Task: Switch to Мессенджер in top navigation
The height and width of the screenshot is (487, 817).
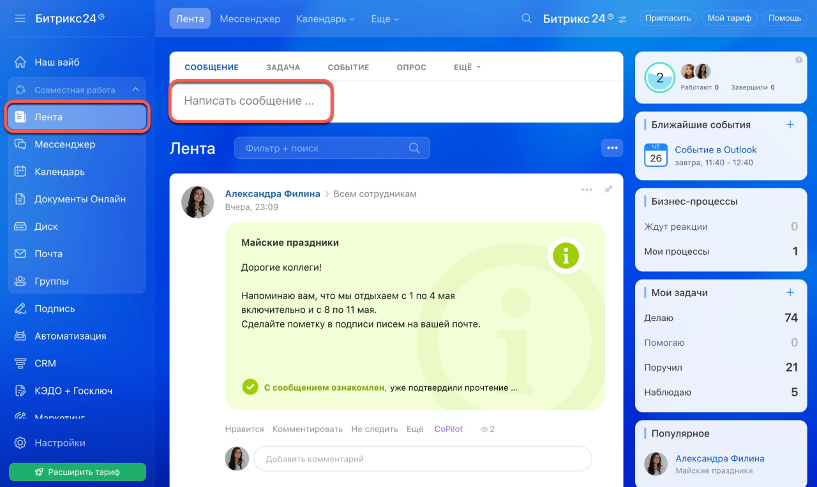Action: [x=250, y=19]
